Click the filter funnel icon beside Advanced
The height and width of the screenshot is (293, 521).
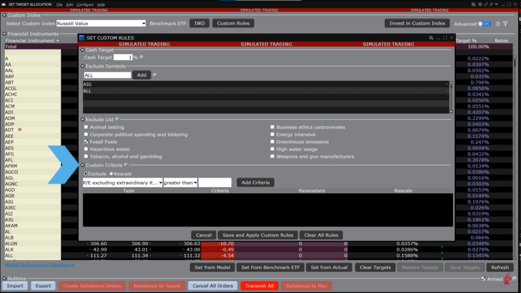505,24
